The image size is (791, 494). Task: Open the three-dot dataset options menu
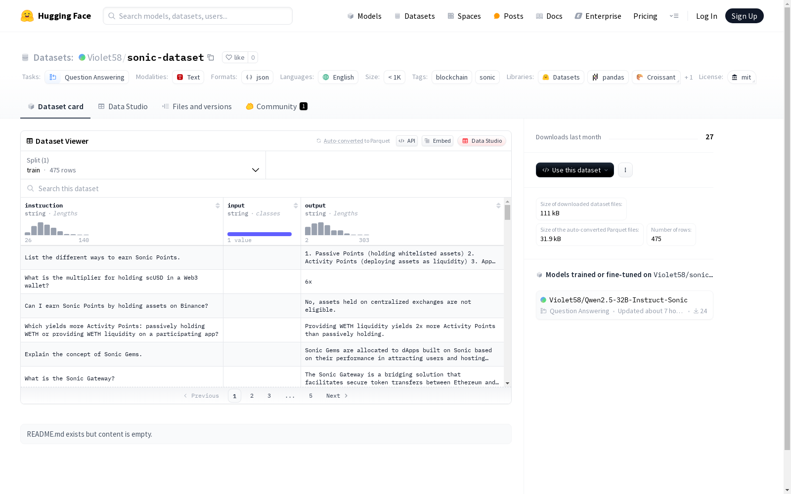625,170
